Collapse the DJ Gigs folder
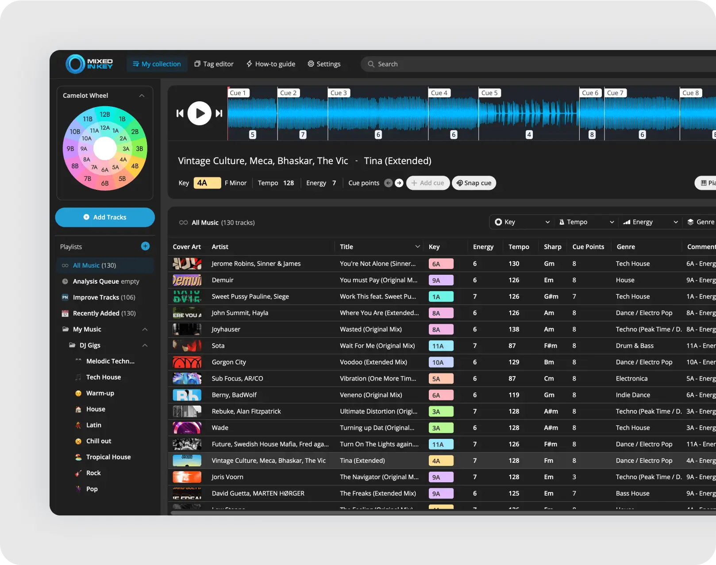Viewport: 716px width, 565px height. click(x=145, y=346)
